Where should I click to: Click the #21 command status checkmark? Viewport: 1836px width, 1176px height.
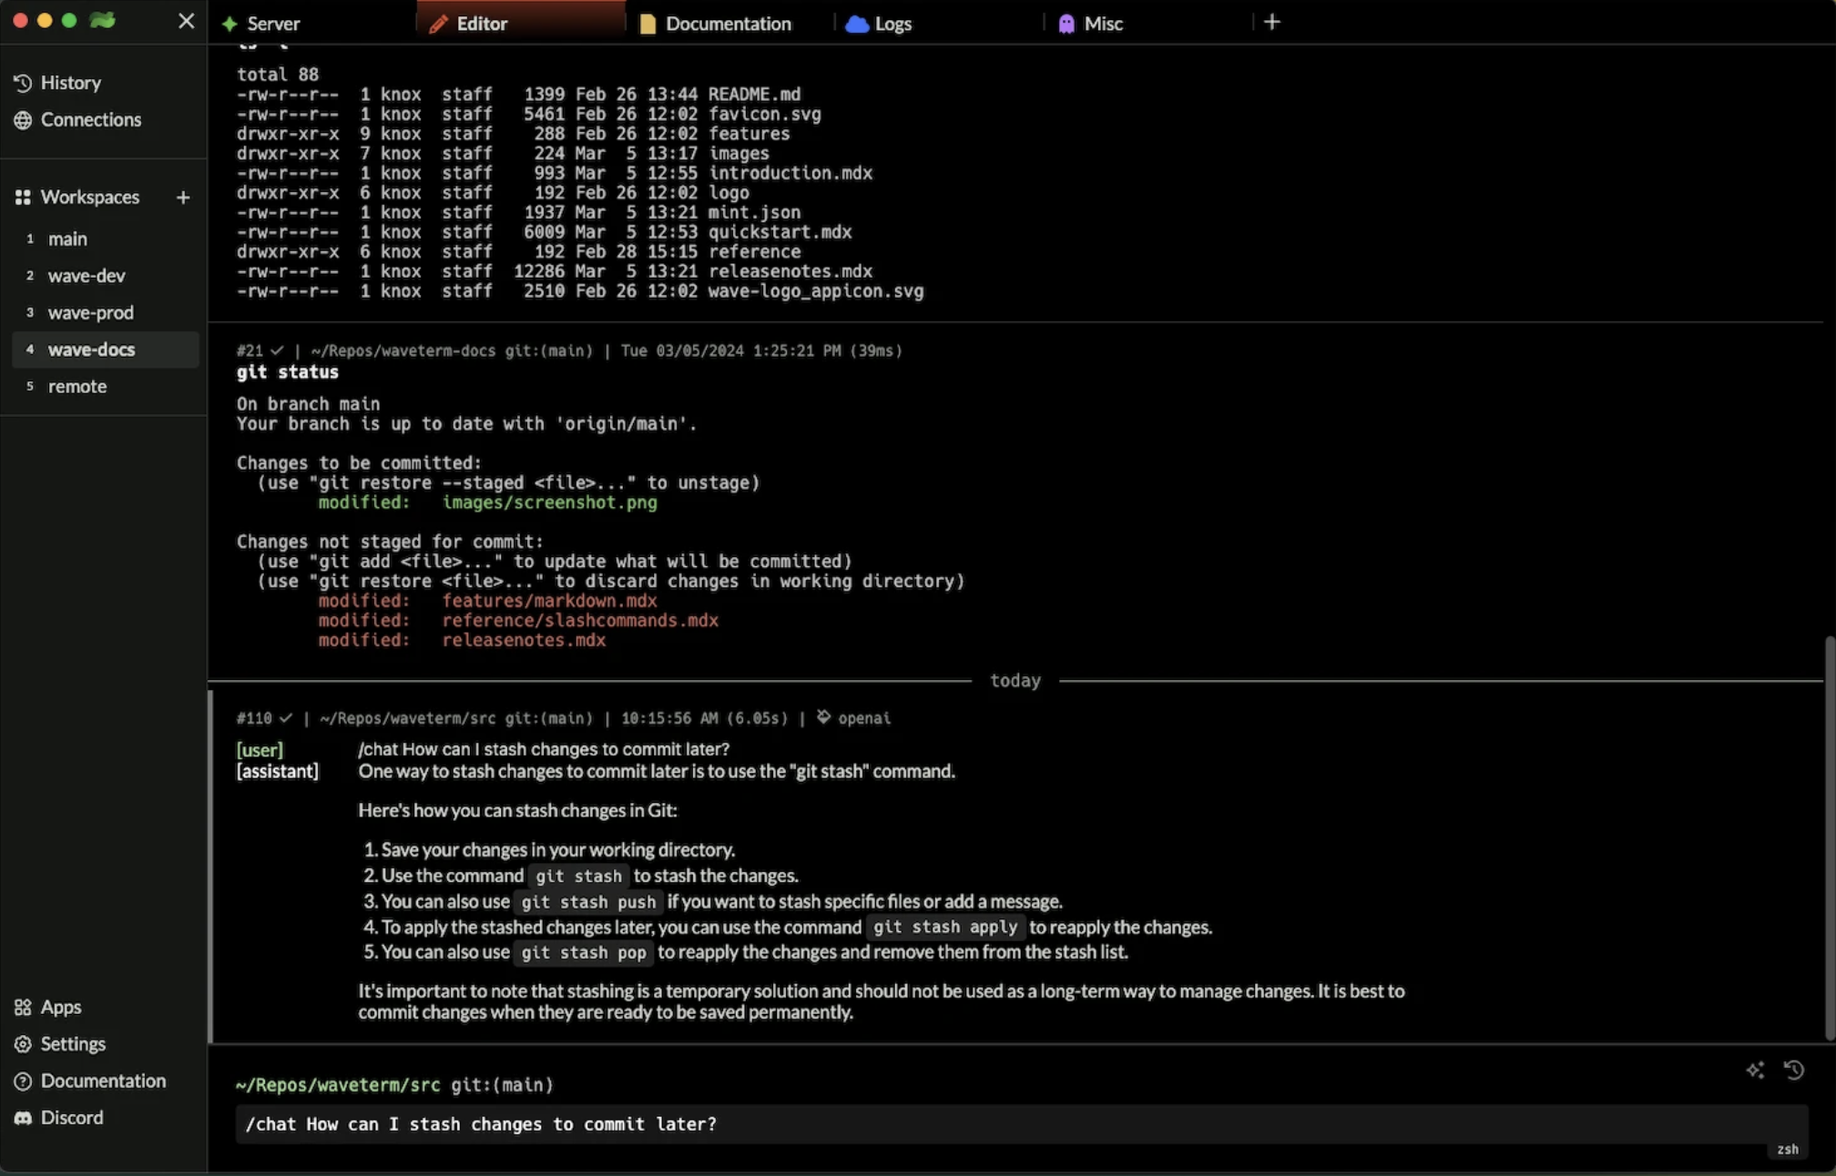click(277, 350)
